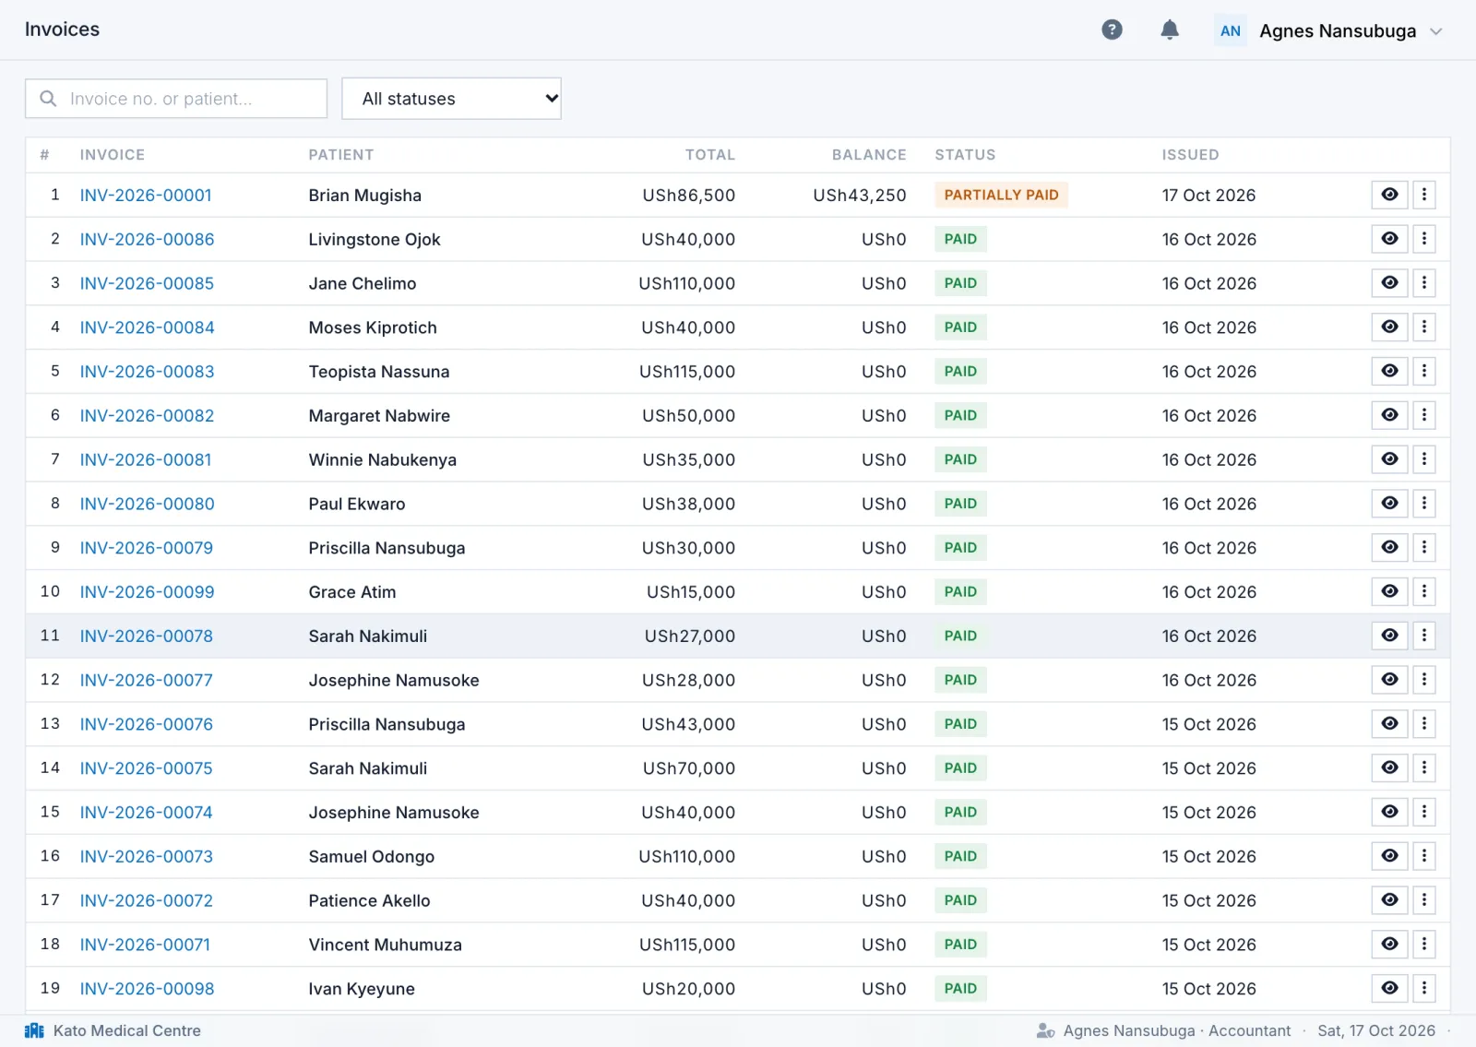Screen dimensions: 1476x1047
Task: Open the more actions menu for INV-2026-00079
Action: 1424,547
